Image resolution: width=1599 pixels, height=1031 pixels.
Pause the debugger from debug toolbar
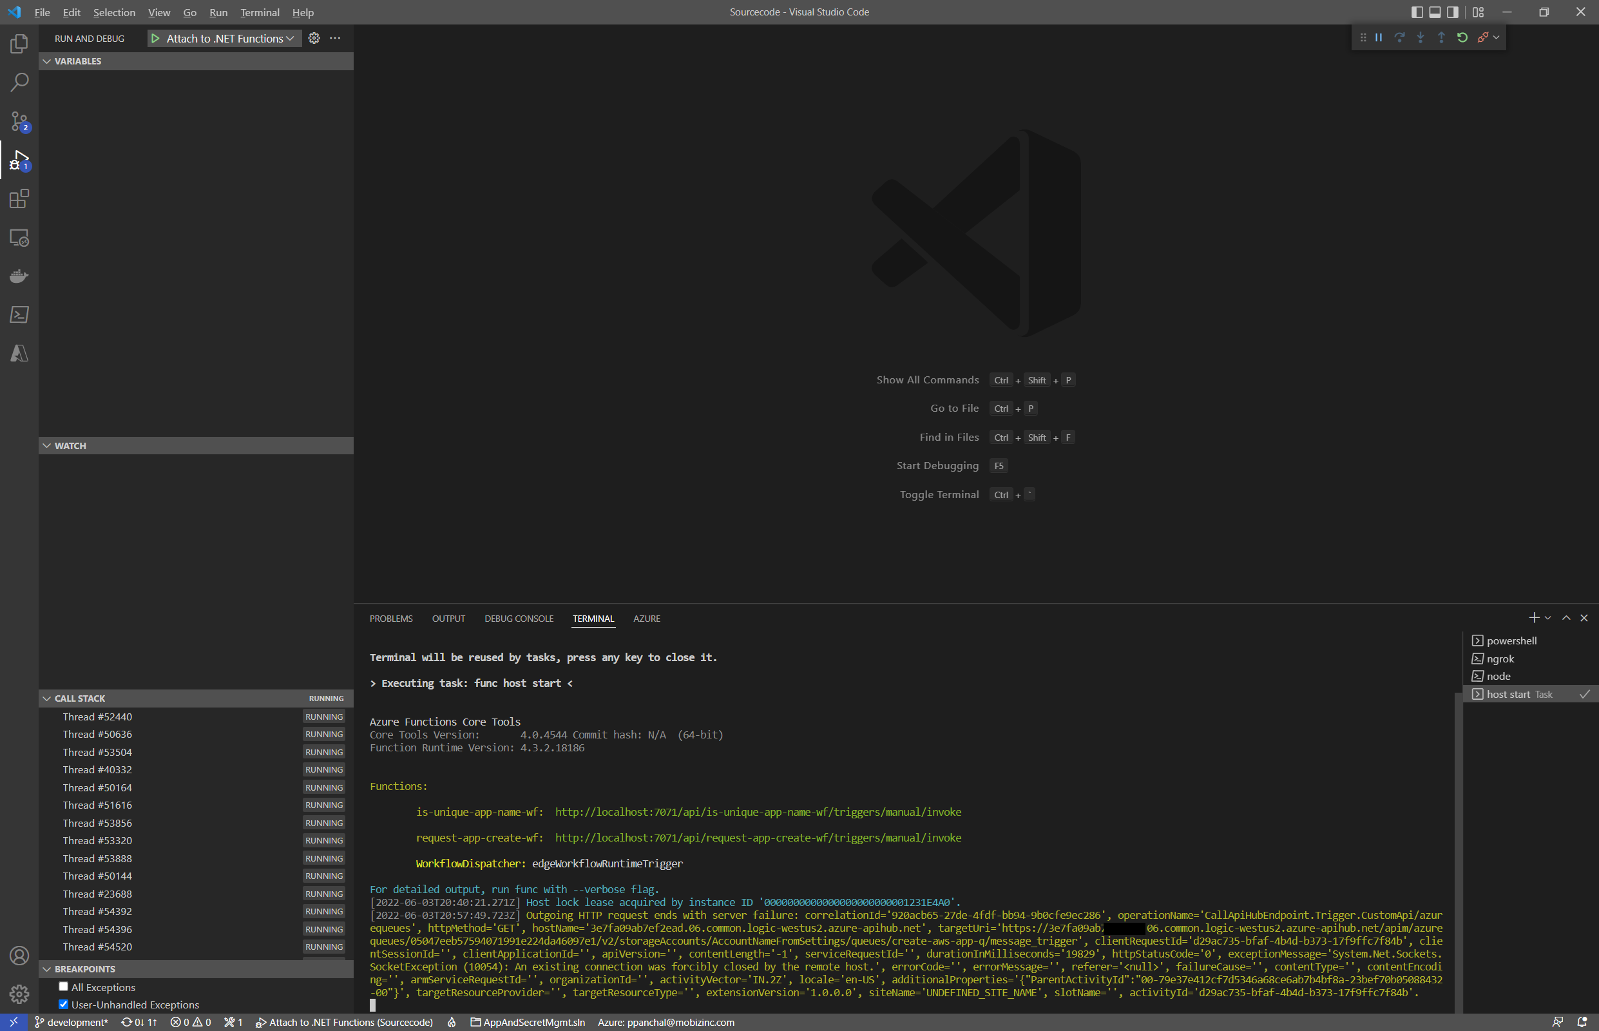click(x=1379, y=37)
